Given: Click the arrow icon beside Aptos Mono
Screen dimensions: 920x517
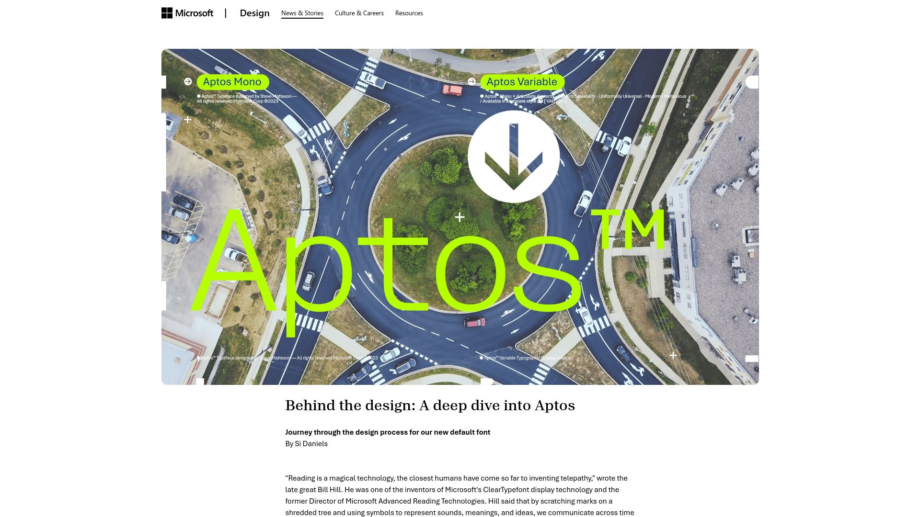Looking at the screenshot, I should tap(188, 82).
